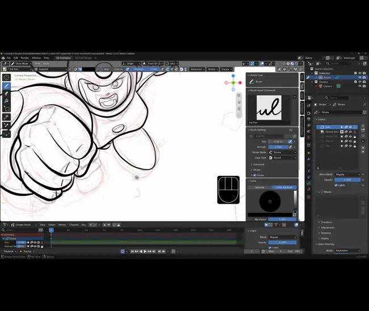Open the Stroke popover in tool header
The image size is (369, 311).
pos(213,69)
